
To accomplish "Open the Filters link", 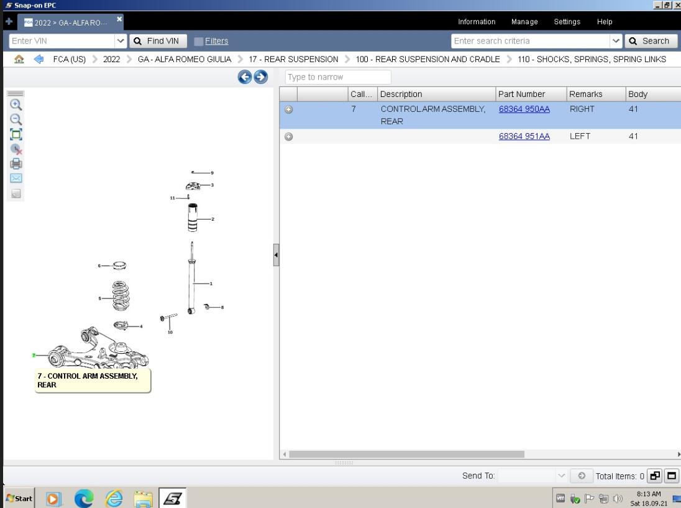I will (216, 41).
